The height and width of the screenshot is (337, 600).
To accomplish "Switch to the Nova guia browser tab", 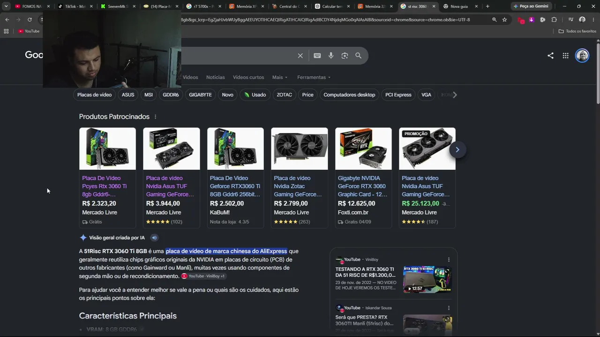I will click(459, 7).
